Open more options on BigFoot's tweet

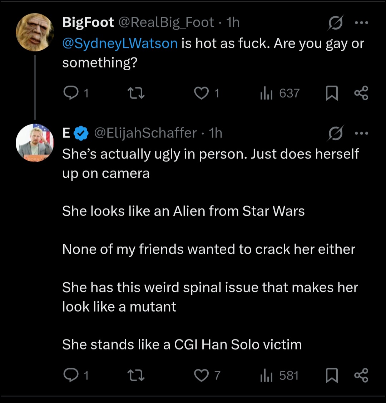(362, 23)
